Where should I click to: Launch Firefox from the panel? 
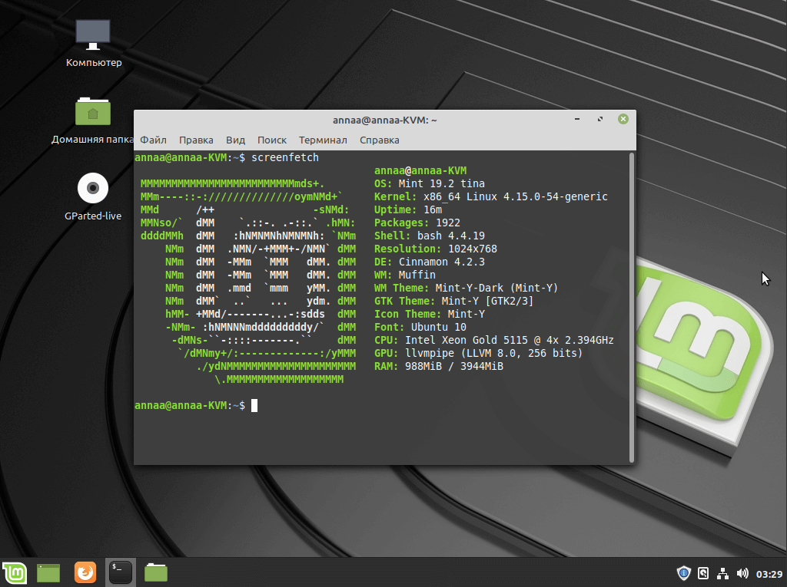pyautogui.click(x=85, y=572)
